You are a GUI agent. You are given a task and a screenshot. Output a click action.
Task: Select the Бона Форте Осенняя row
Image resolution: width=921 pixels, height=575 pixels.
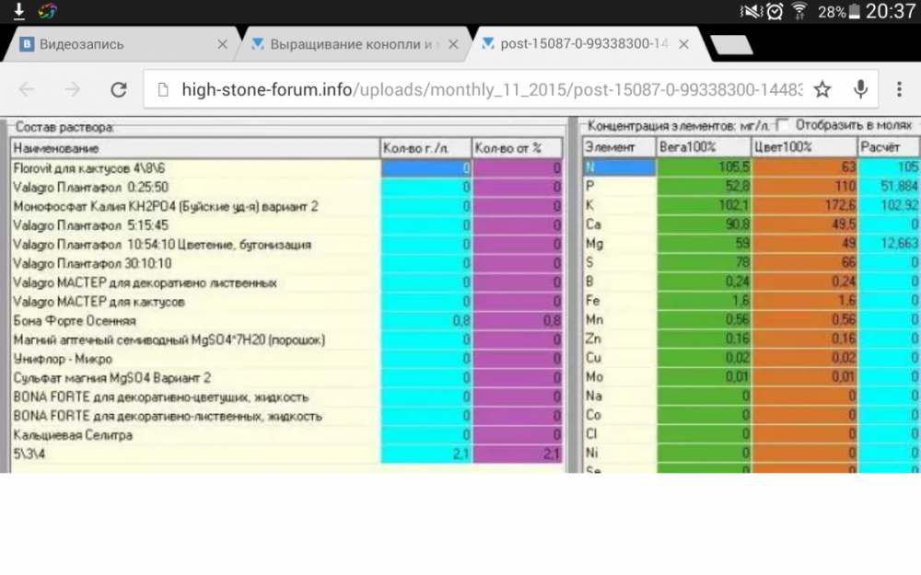286,321
